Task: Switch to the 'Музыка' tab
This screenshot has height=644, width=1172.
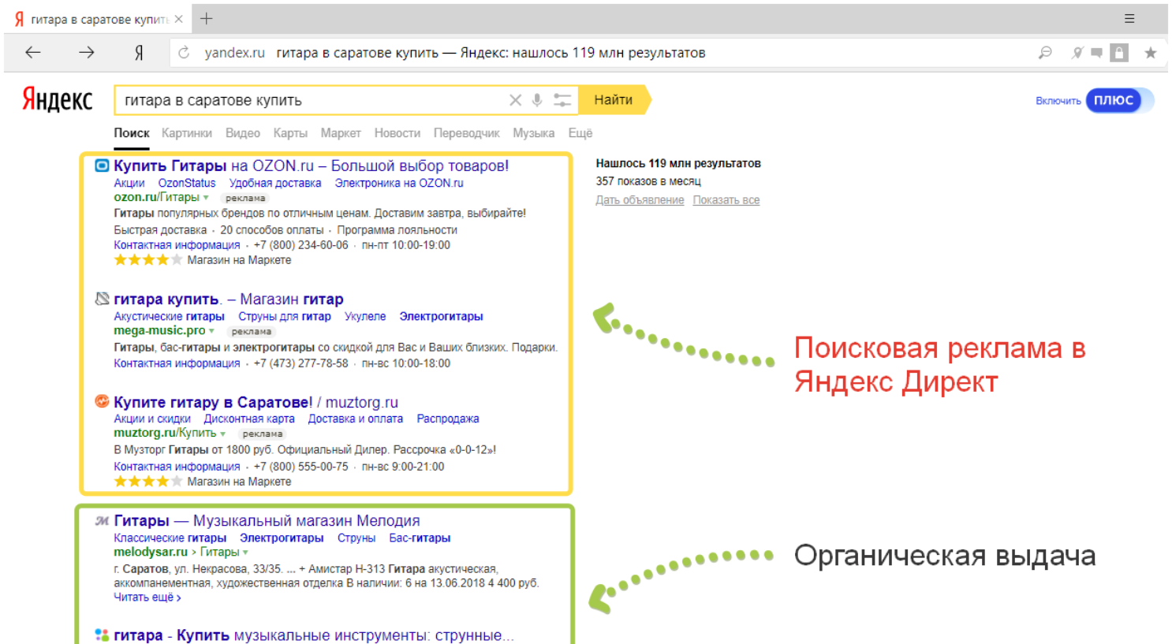Action: (x=534, y=133)
